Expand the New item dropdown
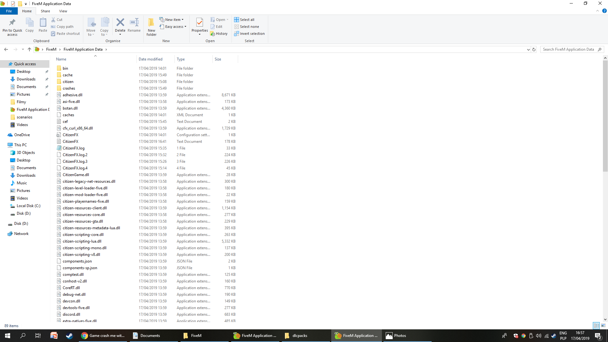 pyautogui.click(x=171, y=20)
